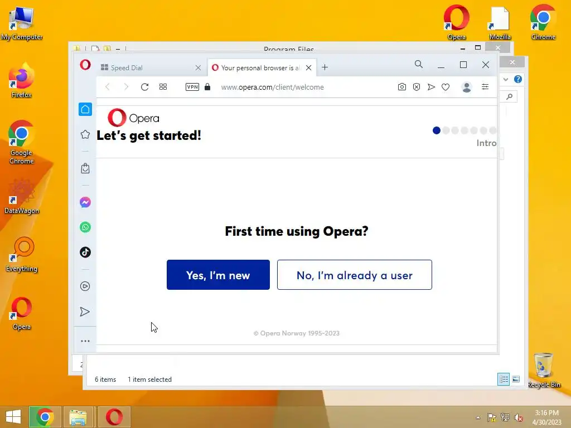Open the Opera account profile icon
Screen dimensions: 571x428
(467, 87)
